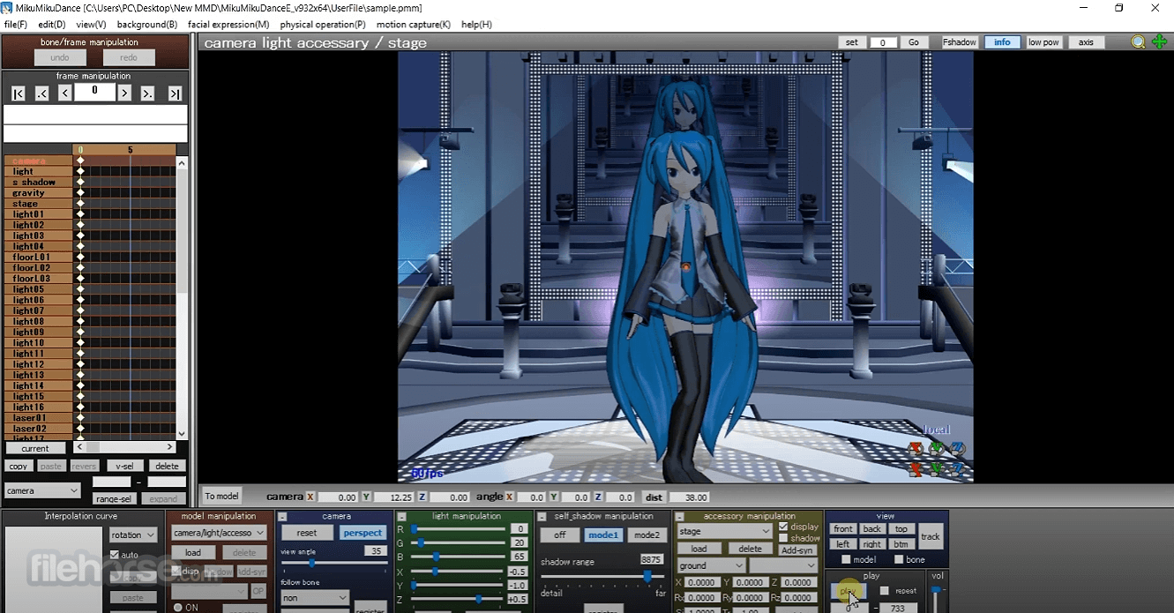Click the range-sel button
1174x613 pixels.
(113, 499)
